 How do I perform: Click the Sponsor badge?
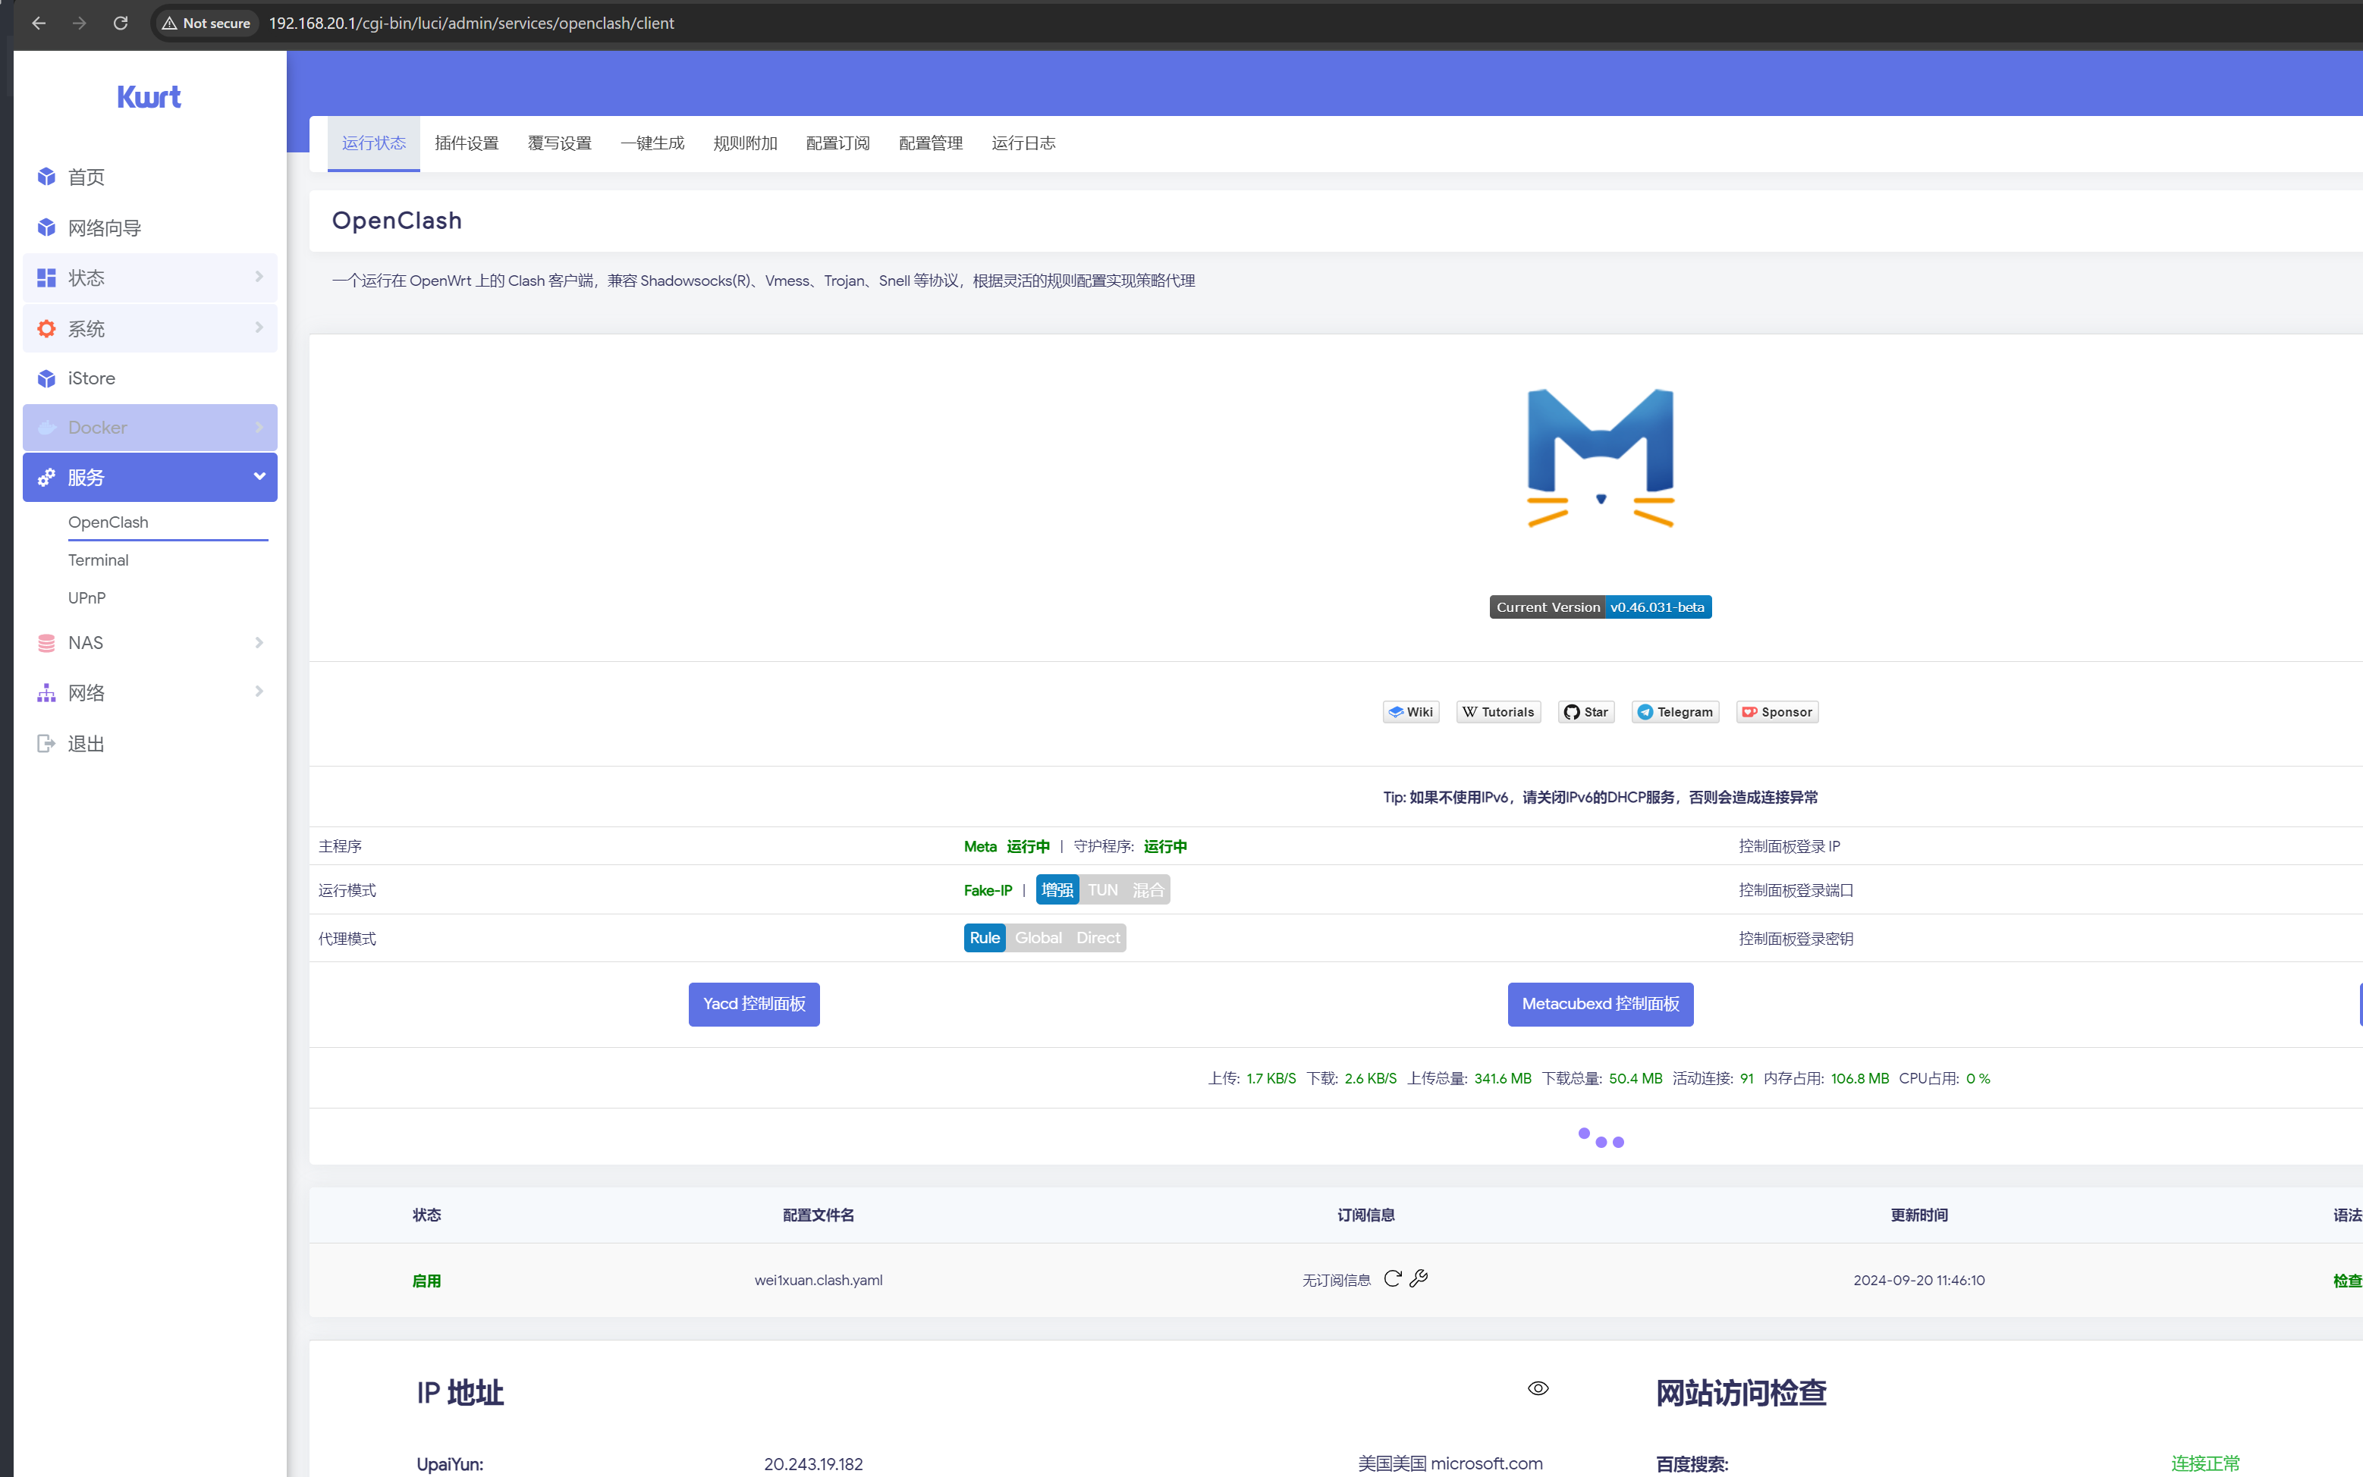coord(1777,712)
